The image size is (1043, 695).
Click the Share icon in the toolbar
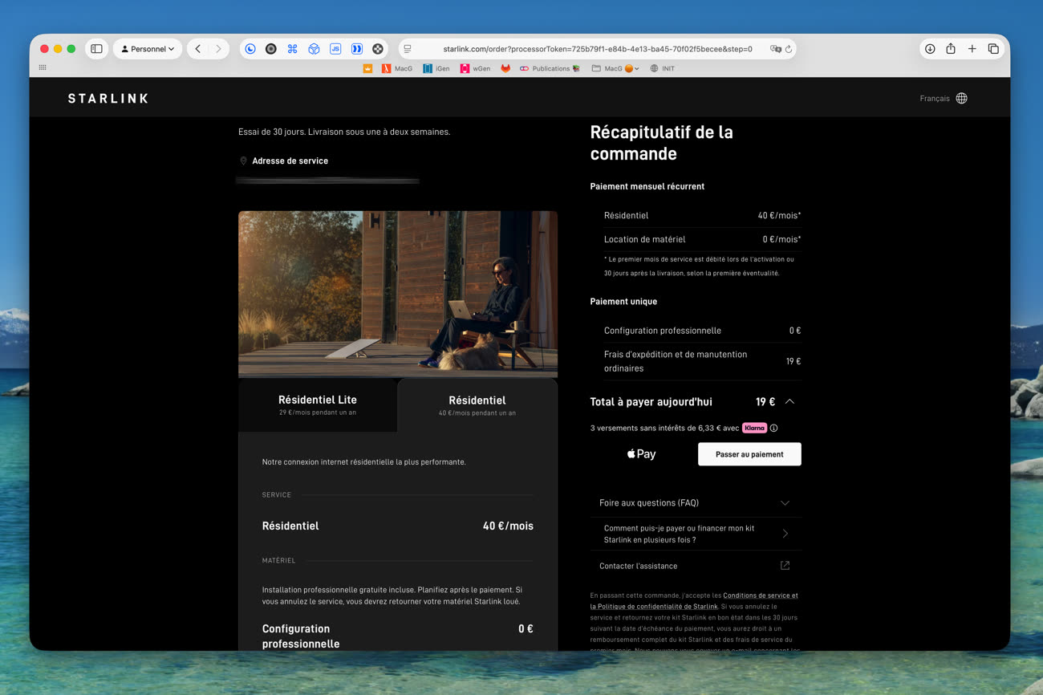click(x=951, y=49)
